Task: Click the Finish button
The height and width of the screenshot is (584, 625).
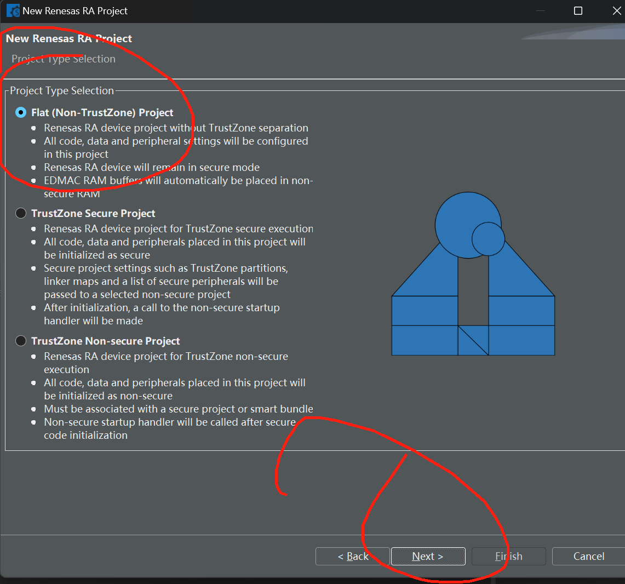Action: [509, 556]
